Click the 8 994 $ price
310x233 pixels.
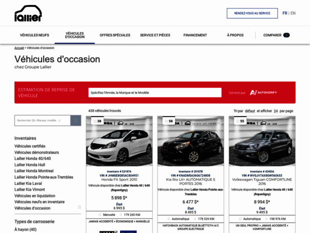point(262,202)
